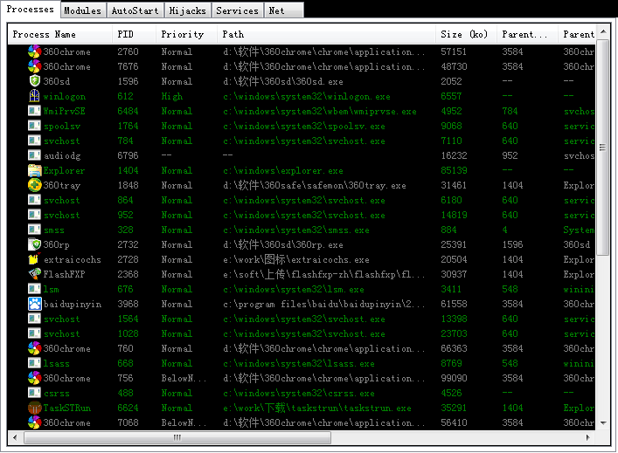Viewport: 618px width, 453px height.
Task: Click the audiodg process icon
Action: (x=35, y=155)
